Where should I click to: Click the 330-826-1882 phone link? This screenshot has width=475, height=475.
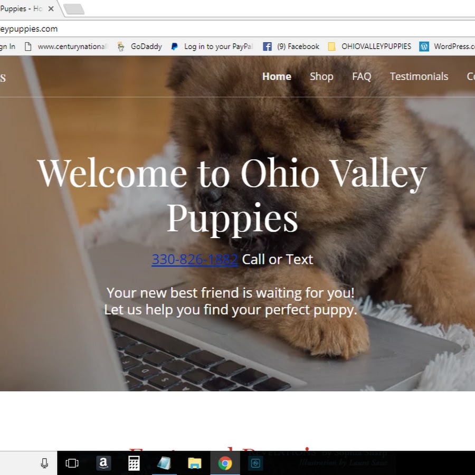tap(195, 259)
